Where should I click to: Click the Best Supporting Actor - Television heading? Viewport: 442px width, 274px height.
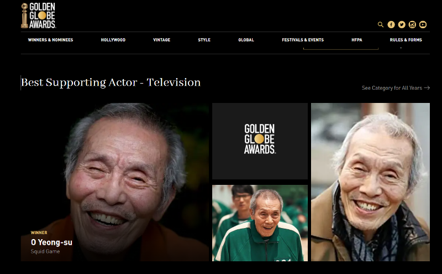point(111,82)
